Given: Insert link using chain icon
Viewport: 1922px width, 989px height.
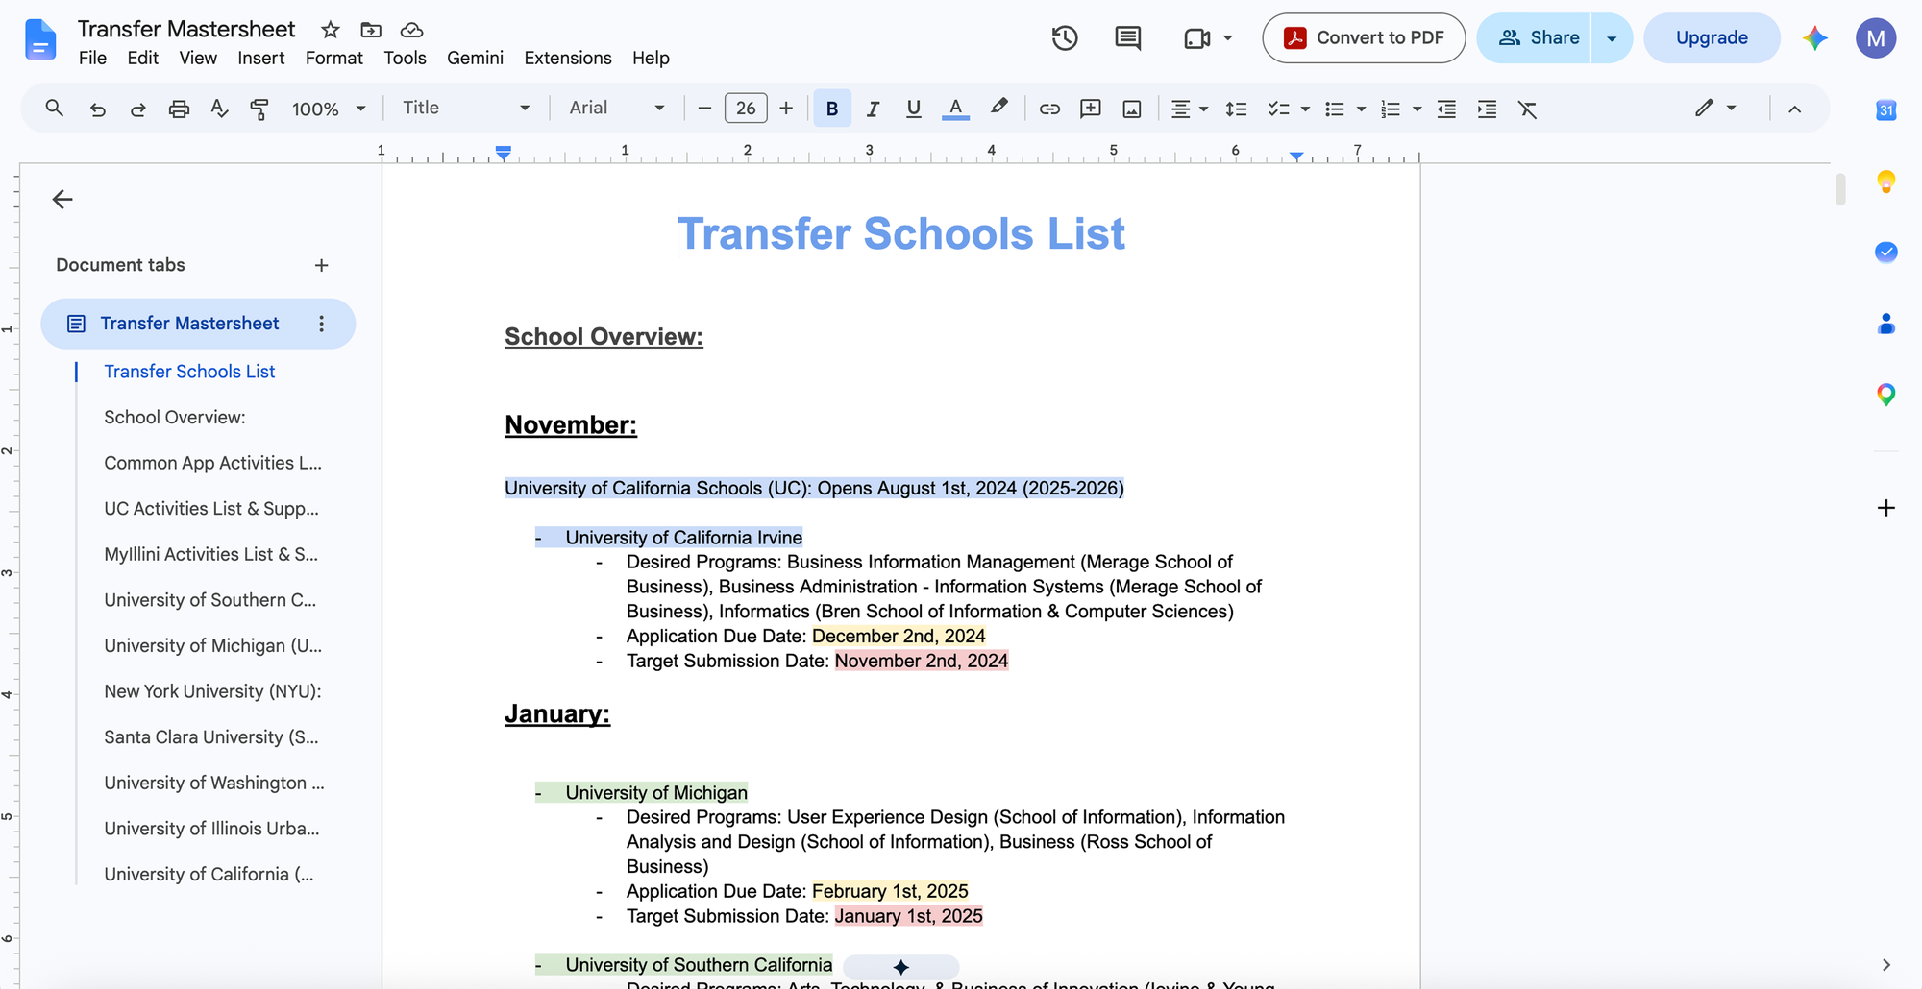Looking at the screenshot, I should tap(1049, 109).
